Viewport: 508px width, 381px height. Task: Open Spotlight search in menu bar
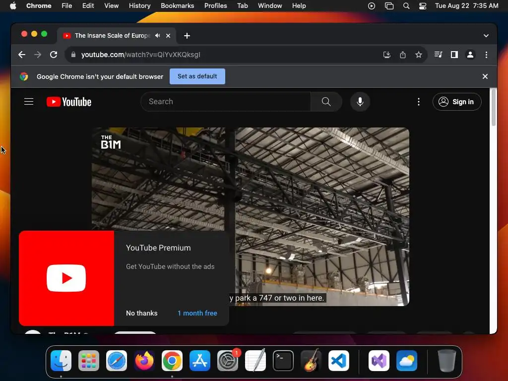click(406, 6)
